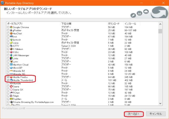This screenshot has width=169, height=119.
Task: Check the Private Browsing checkbox
Action: click(8, 102)
